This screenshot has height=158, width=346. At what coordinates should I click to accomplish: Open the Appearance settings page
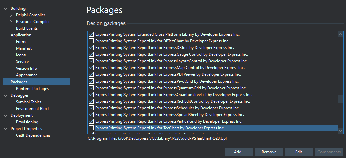27,75
